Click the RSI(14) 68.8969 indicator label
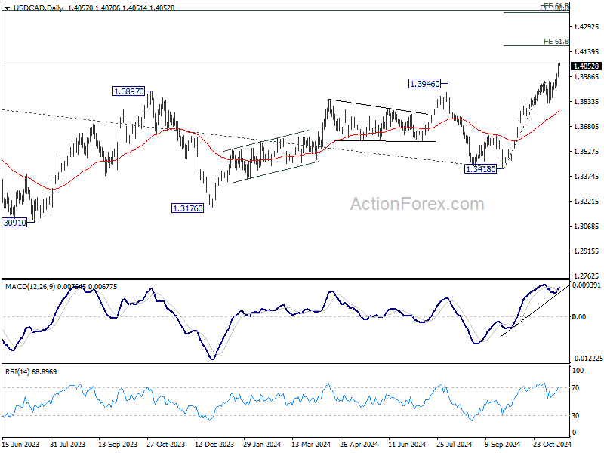 click(x=31, y=372)
